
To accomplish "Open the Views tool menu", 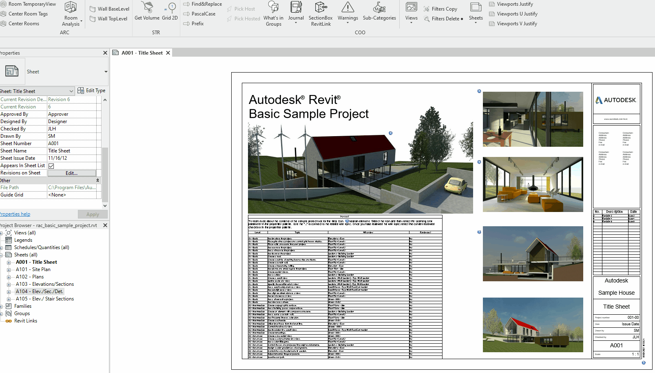I will pyautogui.click(x=412, y=12).
